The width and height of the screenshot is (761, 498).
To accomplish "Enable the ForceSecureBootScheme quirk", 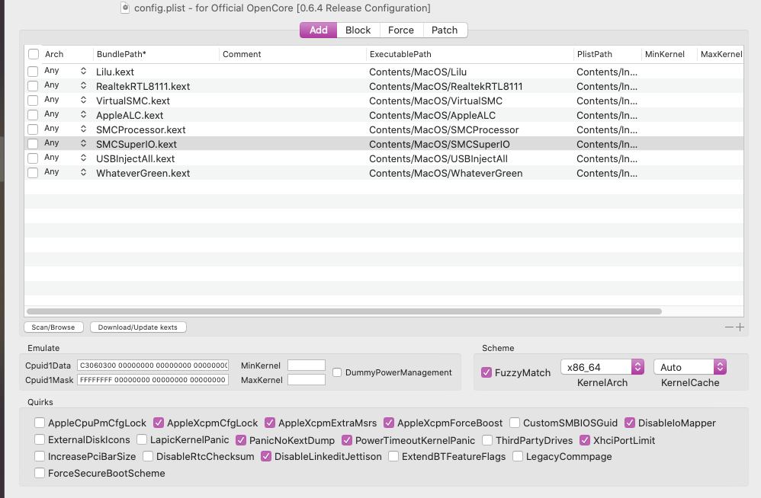I will click(40, 473).
